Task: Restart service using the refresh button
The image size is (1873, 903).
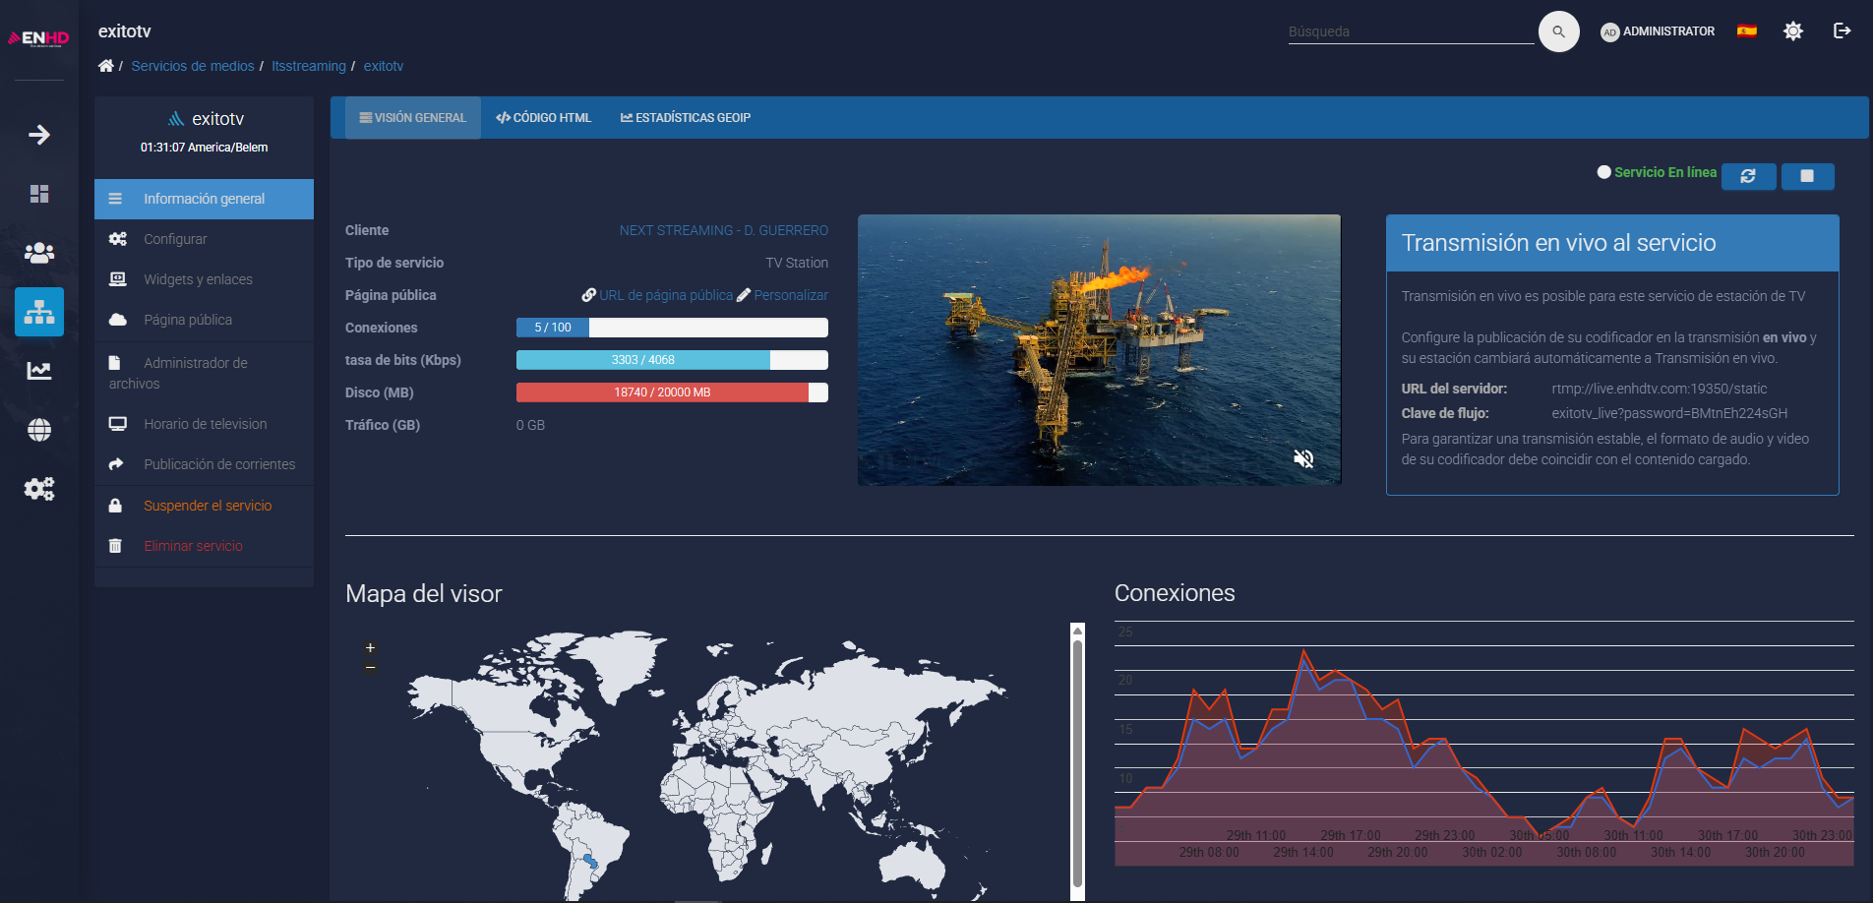Action: (x=1748, y=176)
